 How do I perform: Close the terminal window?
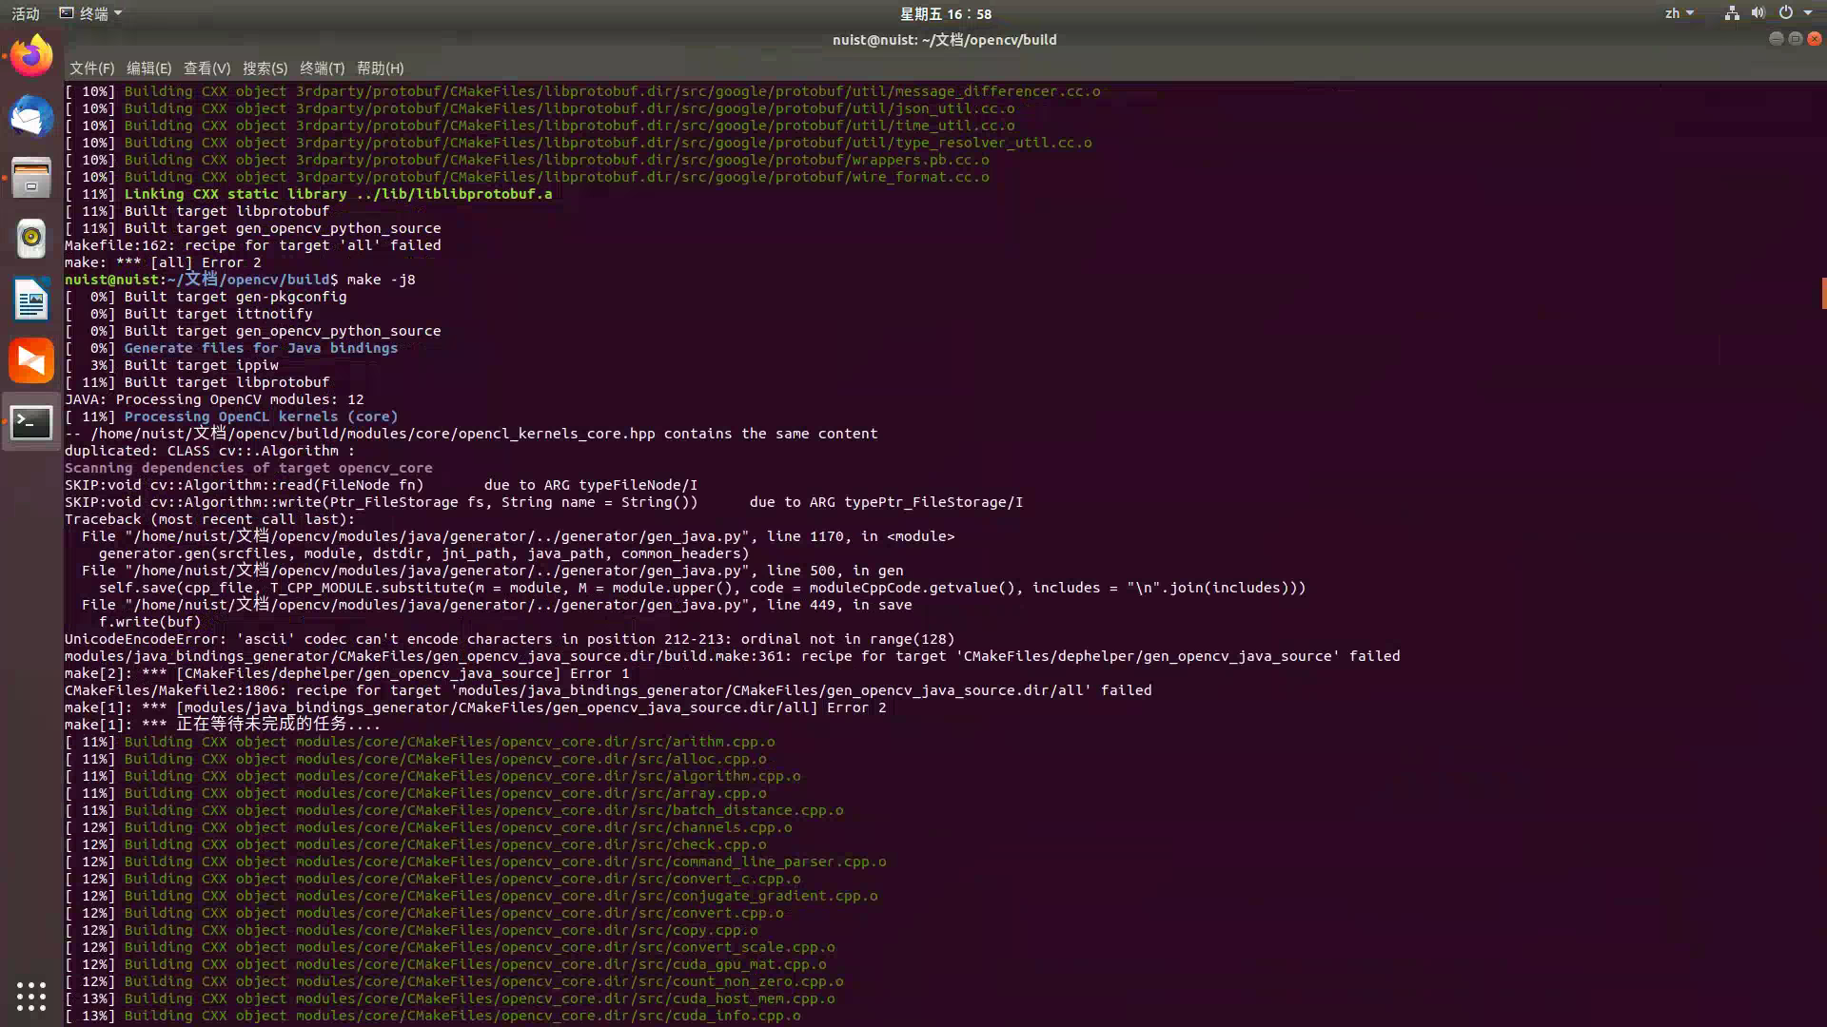tap(1814, 39)
